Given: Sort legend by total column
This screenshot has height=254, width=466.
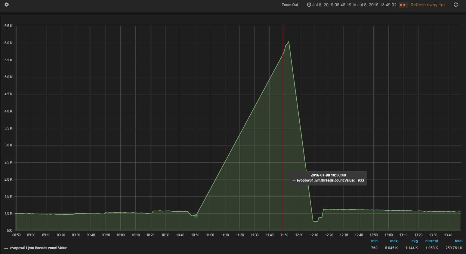Looking at the screenshot, I should [458, 241].
